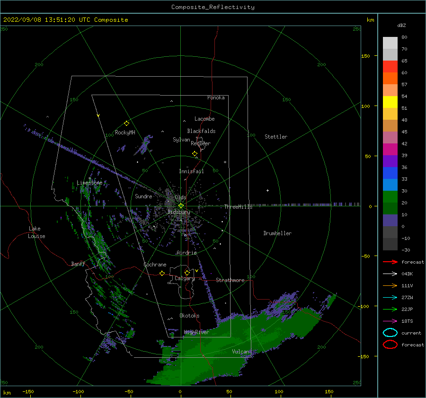
Task: Click the Lake Louise label
Action: (36, 232)
